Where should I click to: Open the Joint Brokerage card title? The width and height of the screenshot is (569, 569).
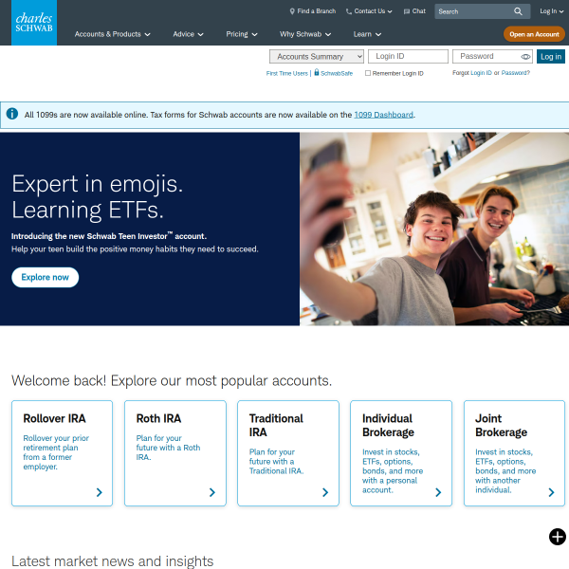pyautogui.click(x=501, y=425)
